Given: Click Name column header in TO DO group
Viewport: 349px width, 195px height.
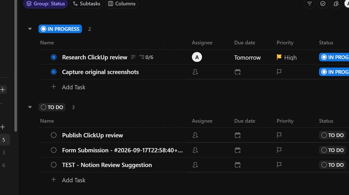Looking at the screenshot, I should (47, 121).
